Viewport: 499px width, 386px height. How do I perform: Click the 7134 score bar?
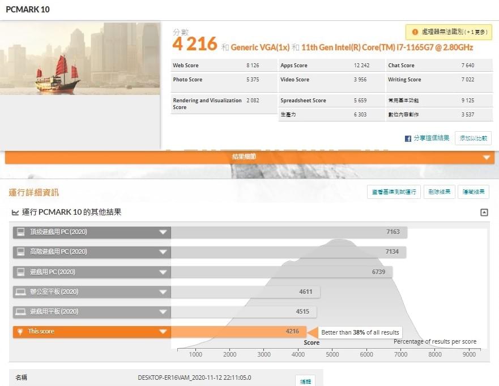pos(288,251)
